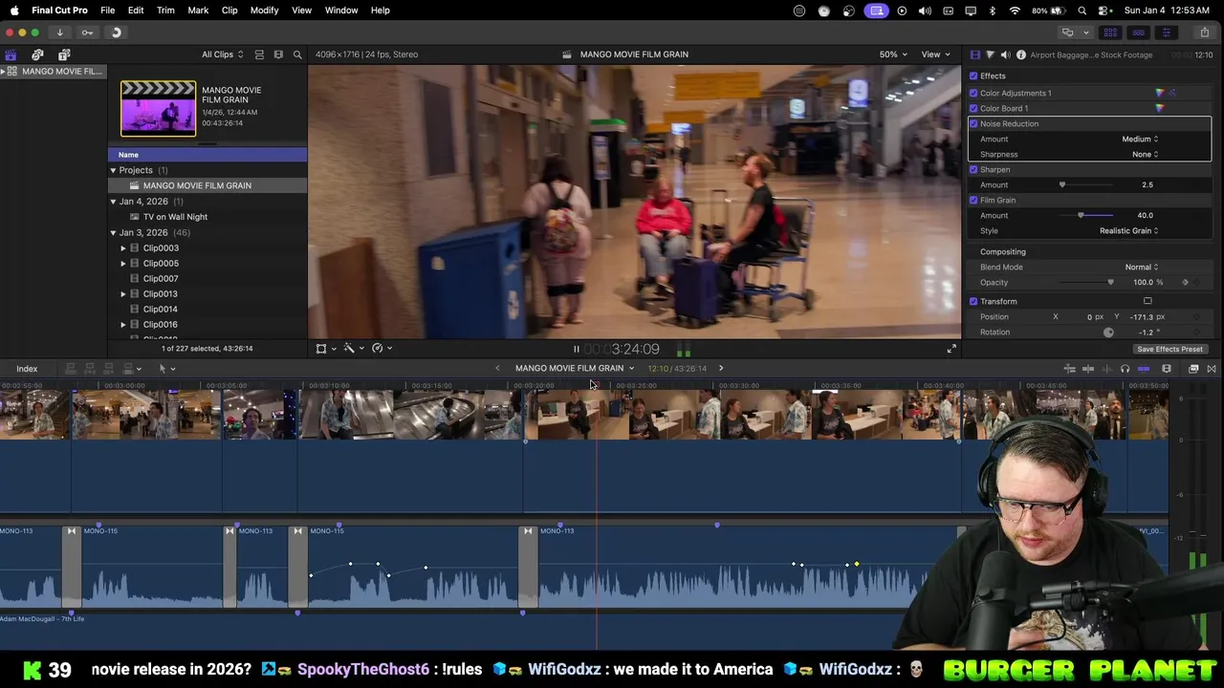Open the Trim menu
The image size is (1224, 688).
165,11
